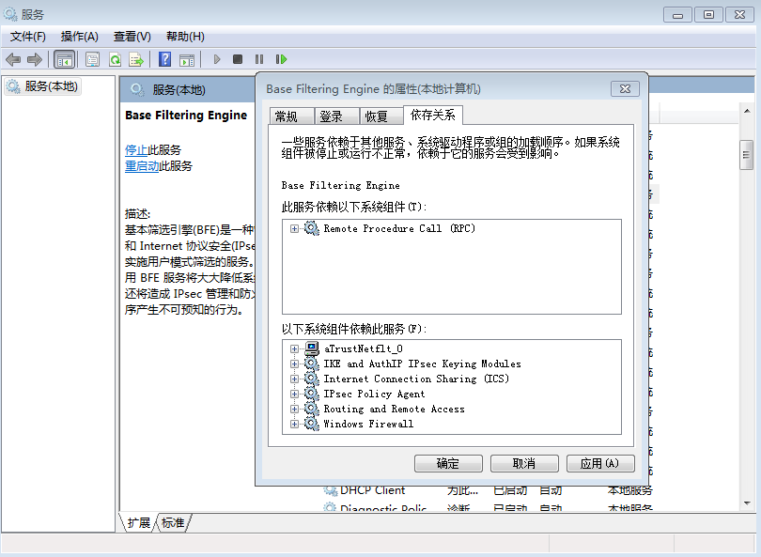Switch to the 登录 tab
The height and width of the screenshot is (557, 761).
coord(331,116)
